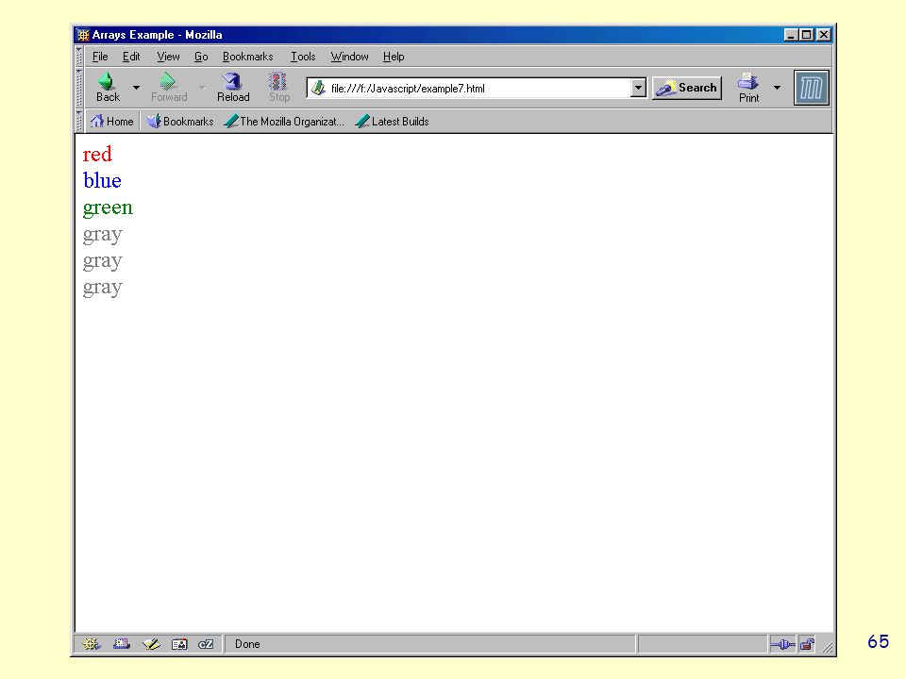Open the Edit menu
The image size is (906, 679).
click(x=131, y=57)
